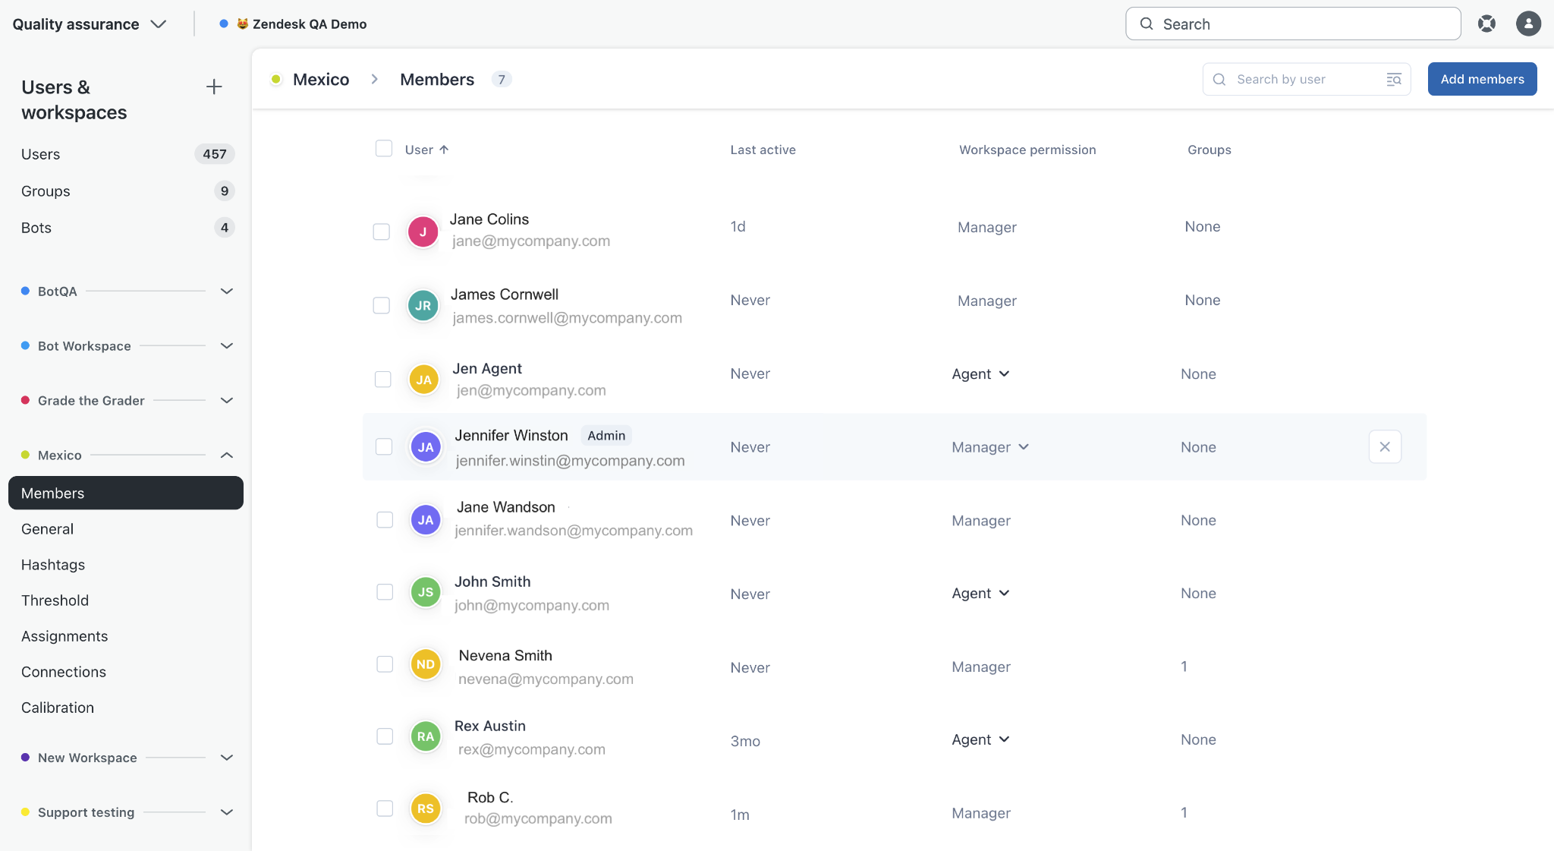Open the help lifebuoy icon

tap(1486, 24)
